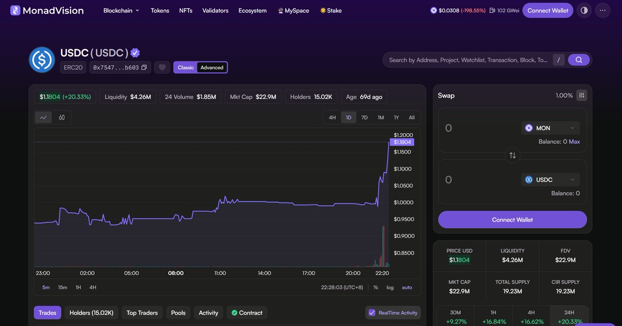Screen dimensions: 622x326
Task: Open the Contract tab
Action: pos(247,313)
